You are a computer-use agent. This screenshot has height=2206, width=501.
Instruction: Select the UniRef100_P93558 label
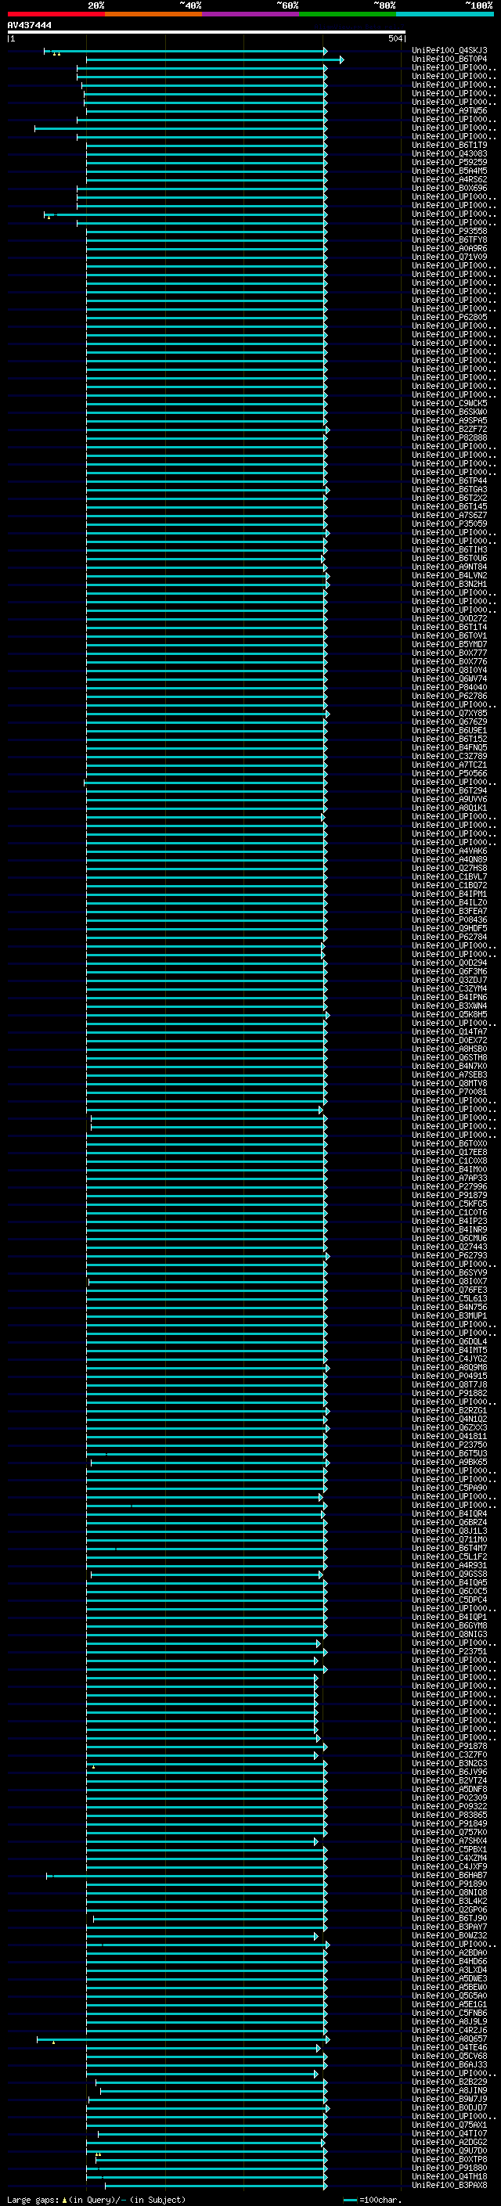pos(449,231)
